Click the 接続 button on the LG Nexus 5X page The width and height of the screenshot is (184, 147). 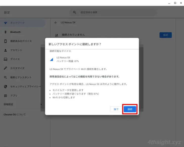tap(166, 35)
